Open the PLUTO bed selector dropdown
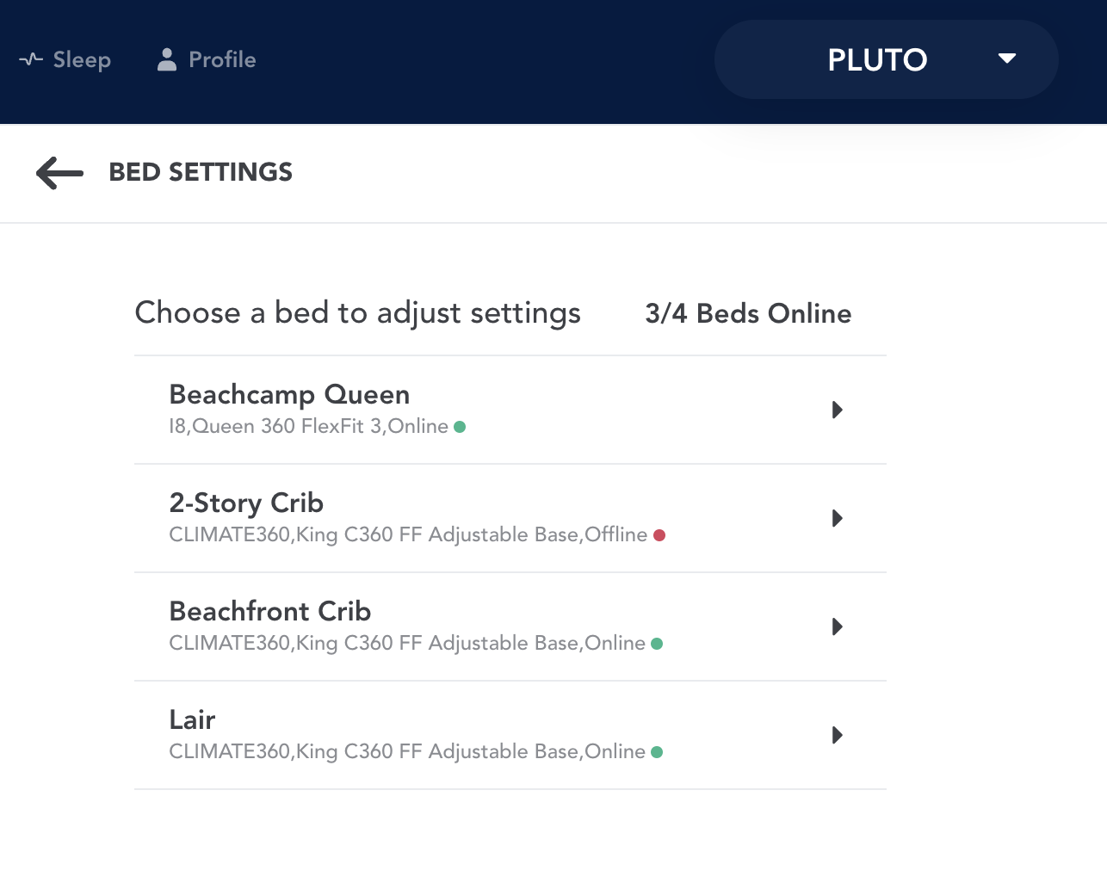This screenshot has width=1107, height=895. pos(886,59)
